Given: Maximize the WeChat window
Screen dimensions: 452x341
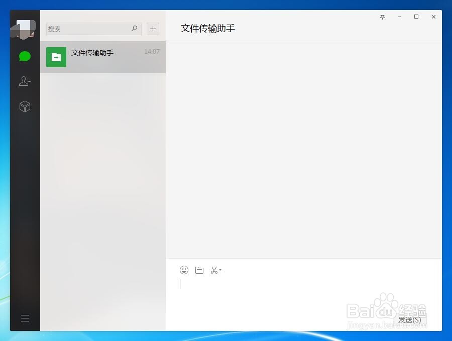Looking at the screenshot, I should (x=416, y=17).
